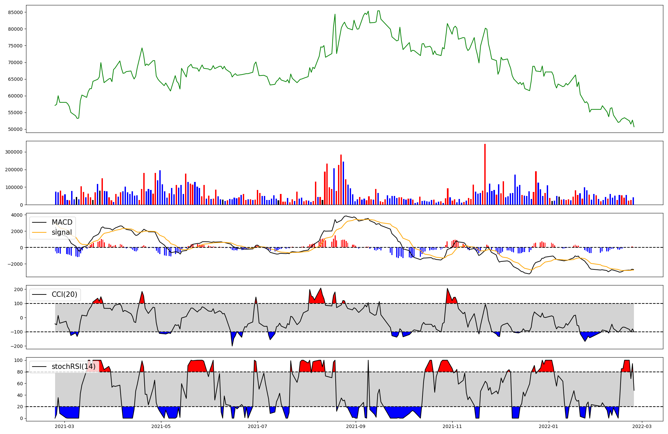Click the 2021-05 x-axis date label
668x434 pixels.
[x=161, y=426]
